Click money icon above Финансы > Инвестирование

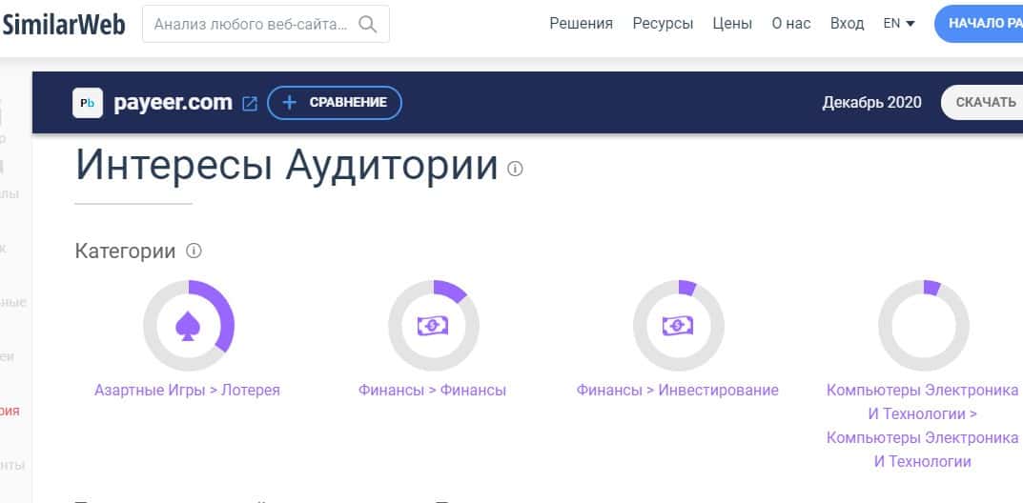679,325
